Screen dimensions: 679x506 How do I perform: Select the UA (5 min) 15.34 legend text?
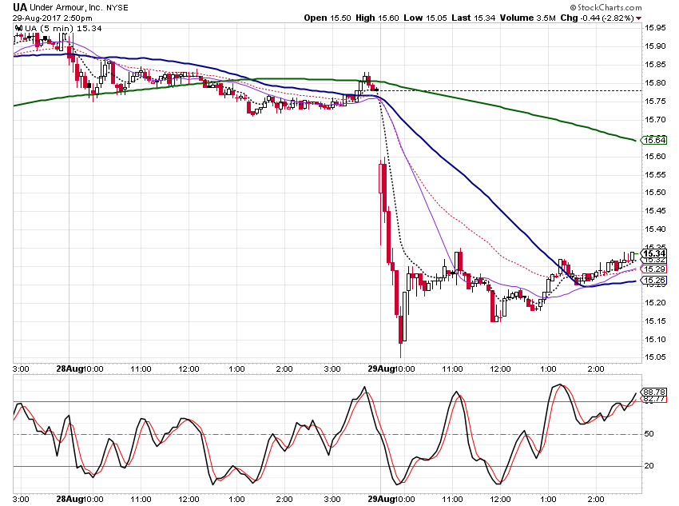[x=63, y=29]
